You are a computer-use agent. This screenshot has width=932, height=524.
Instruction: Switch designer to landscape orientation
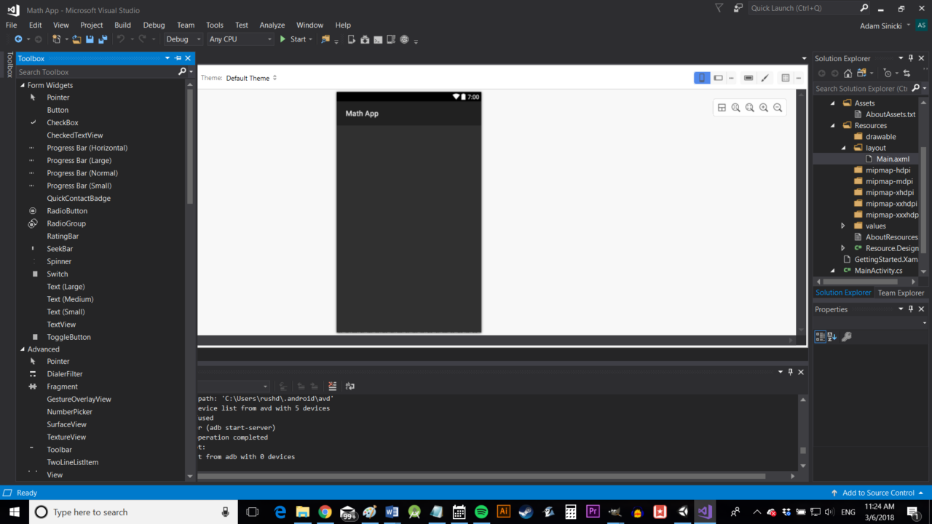pyautogui.click(x=718, y=78)
